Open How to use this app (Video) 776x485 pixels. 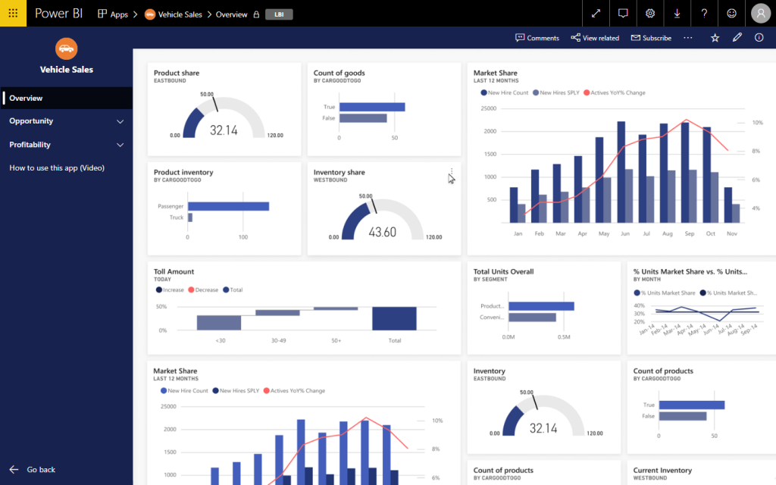click(57, 167)
